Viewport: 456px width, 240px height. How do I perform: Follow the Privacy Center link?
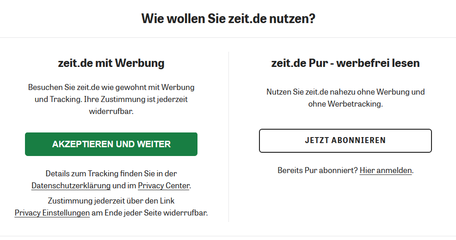[163, 186]
